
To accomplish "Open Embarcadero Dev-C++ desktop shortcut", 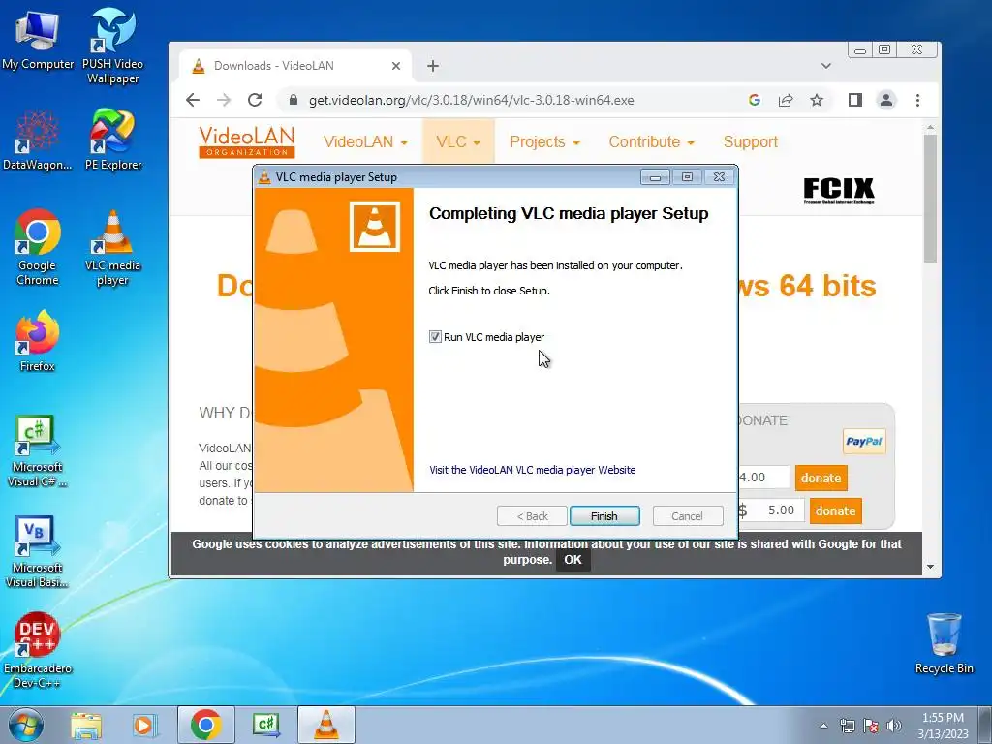I will (38, 650).
